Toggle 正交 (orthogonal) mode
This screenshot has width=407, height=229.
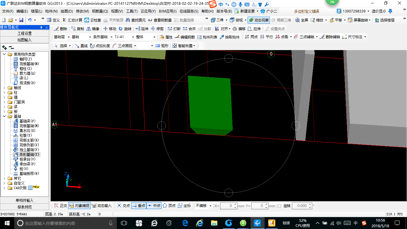pos(60,206)
